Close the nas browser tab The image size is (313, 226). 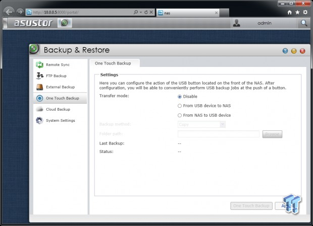217,13
